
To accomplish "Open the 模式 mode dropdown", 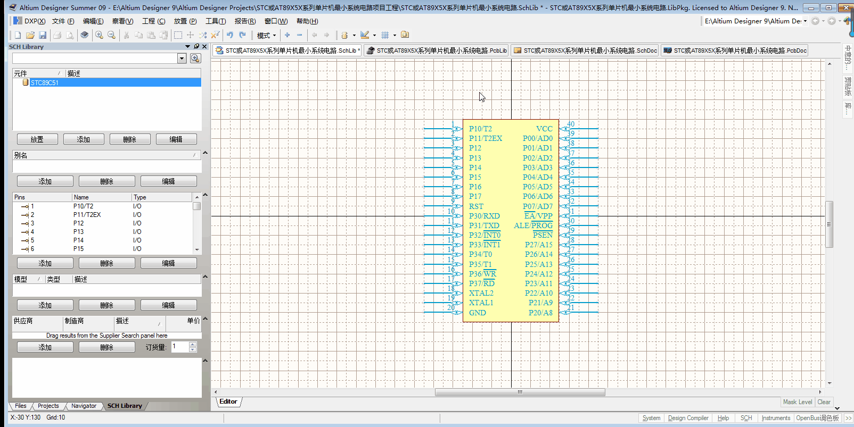I will pos(266,36).
